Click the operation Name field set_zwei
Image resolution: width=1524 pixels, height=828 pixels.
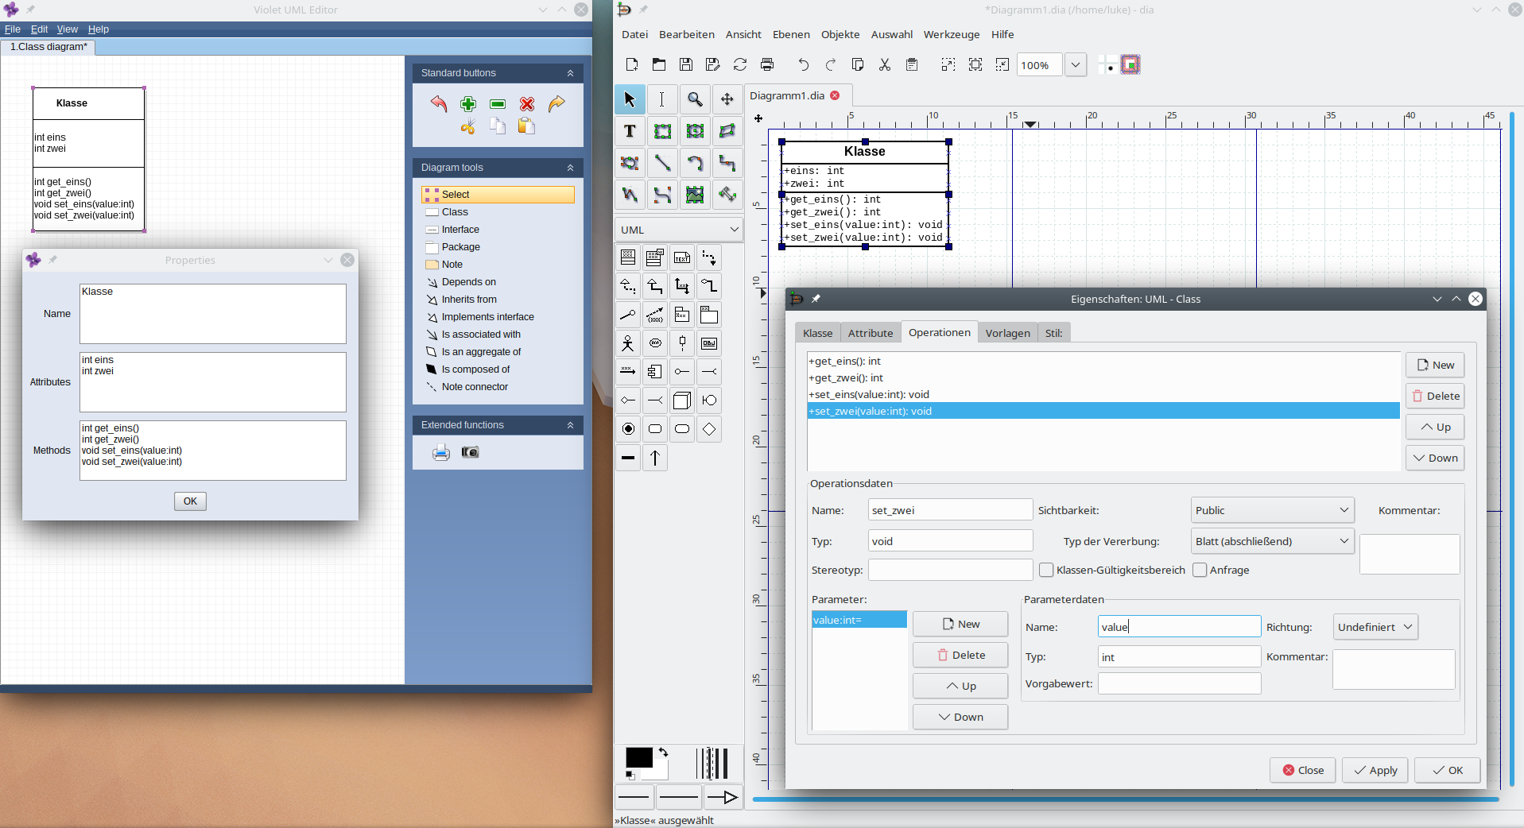click(950, 510)
